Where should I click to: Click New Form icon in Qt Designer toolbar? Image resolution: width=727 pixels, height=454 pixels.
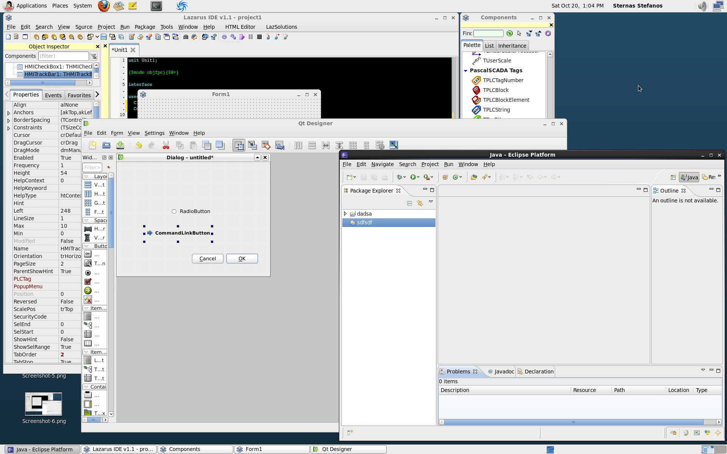coord(93,145)
